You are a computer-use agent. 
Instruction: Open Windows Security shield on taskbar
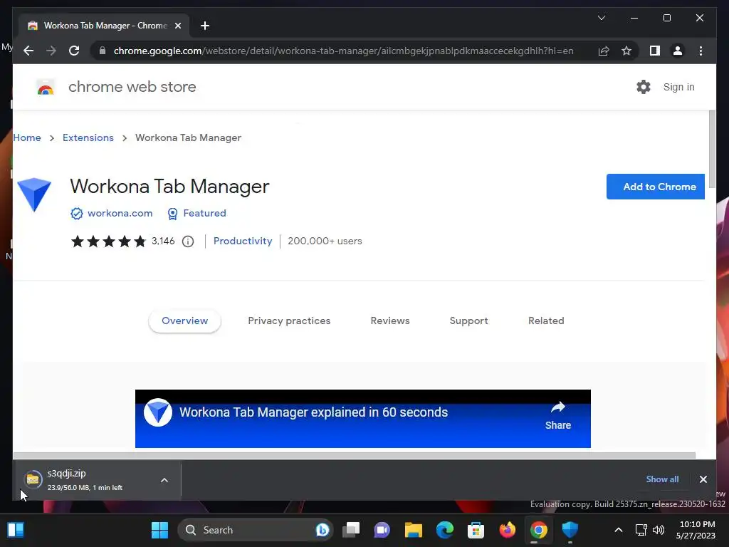point(570,530)
